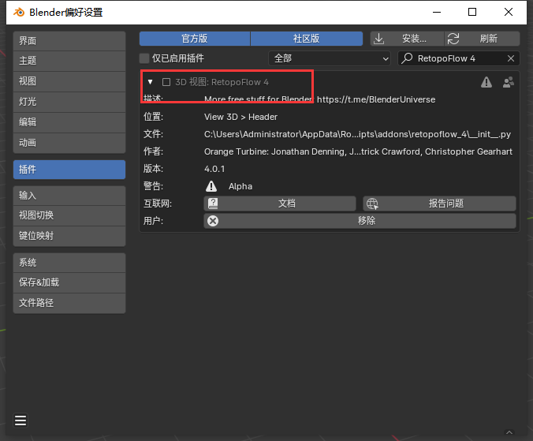Viewport: 533px width, 441px height.
Task: Click the 移除 remove button
Action: tap(360, 221)
